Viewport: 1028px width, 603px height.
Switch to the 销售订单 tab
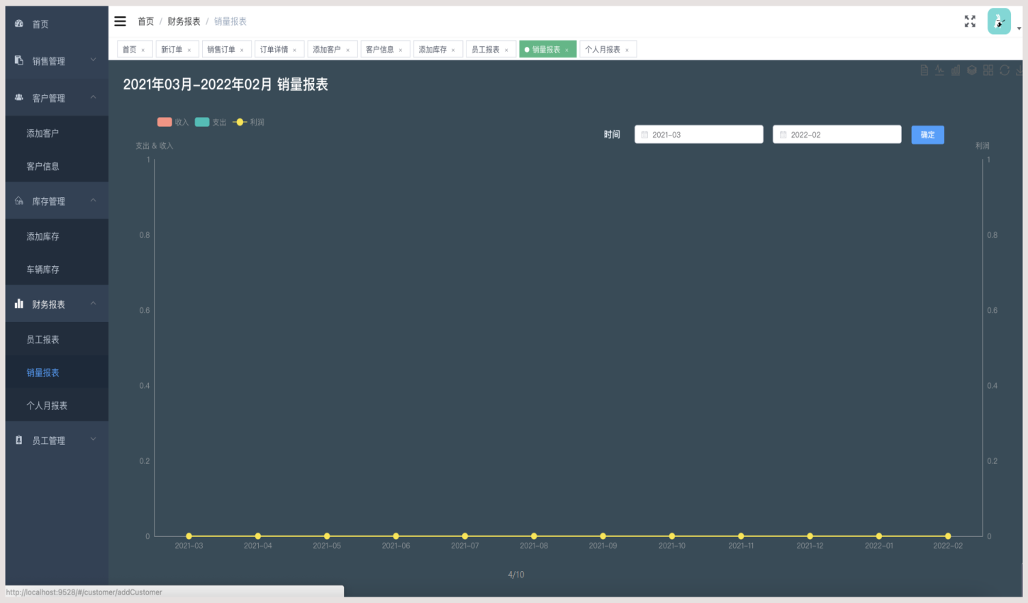[227, 49]
